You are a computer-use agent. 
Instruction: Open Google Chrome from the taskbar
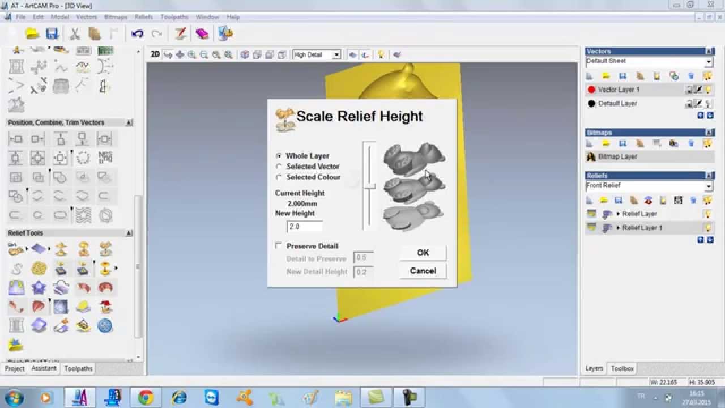pyautogui.click(x=146, y=397)
